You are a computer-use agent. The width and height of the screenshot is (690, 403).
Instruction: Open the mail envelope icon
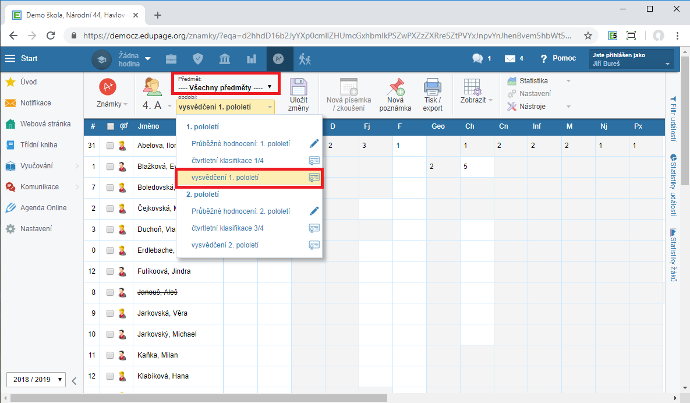click(509, 58)
